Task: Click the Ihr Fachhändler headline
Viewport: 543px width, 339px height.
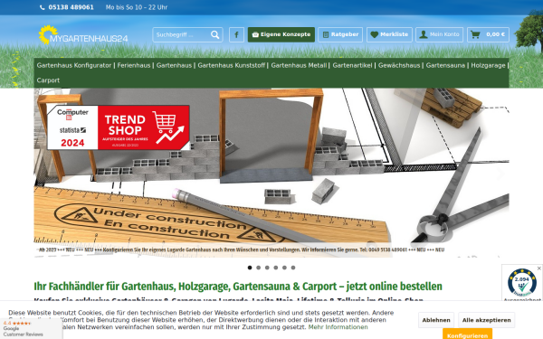Action: point(238,287)
